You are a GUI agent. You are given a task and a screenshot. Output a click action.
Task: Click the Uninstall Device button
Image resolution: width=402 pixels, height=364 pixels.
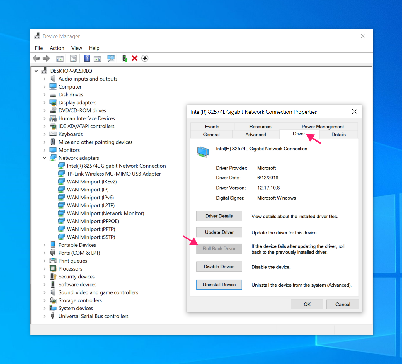[x=219, y=285]
